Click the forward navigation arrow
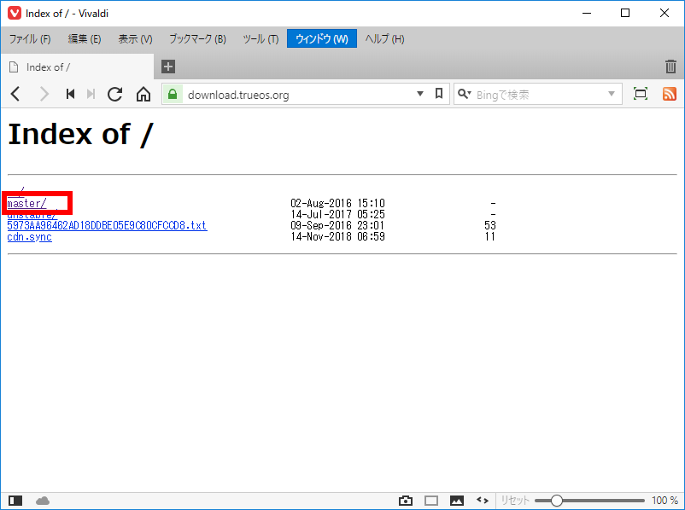Screen dimensions: 685x510 pyautogui.click(x=44, y=94)
